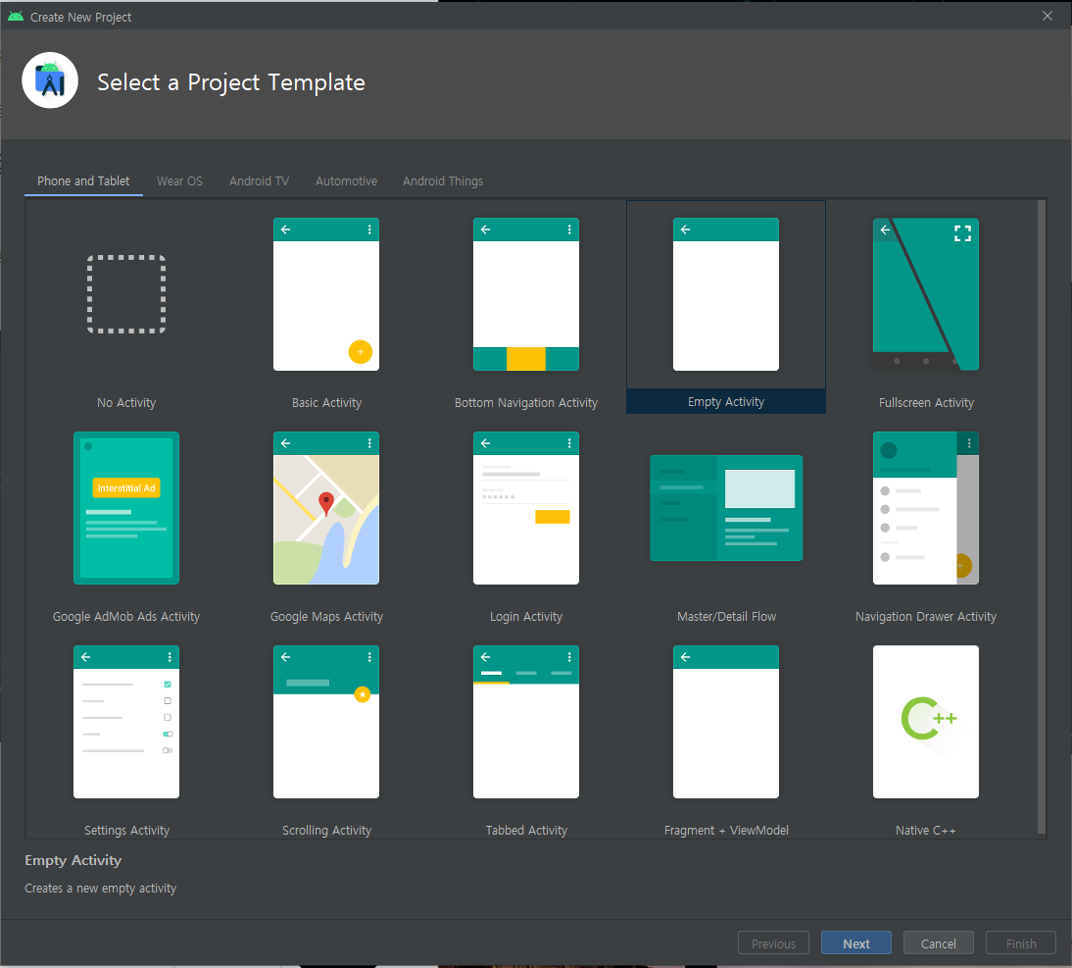This screenshot has width=1072, height=968.
Task: Choose the Basic Activity template thumbnail
Action: (x=326, y=294)
